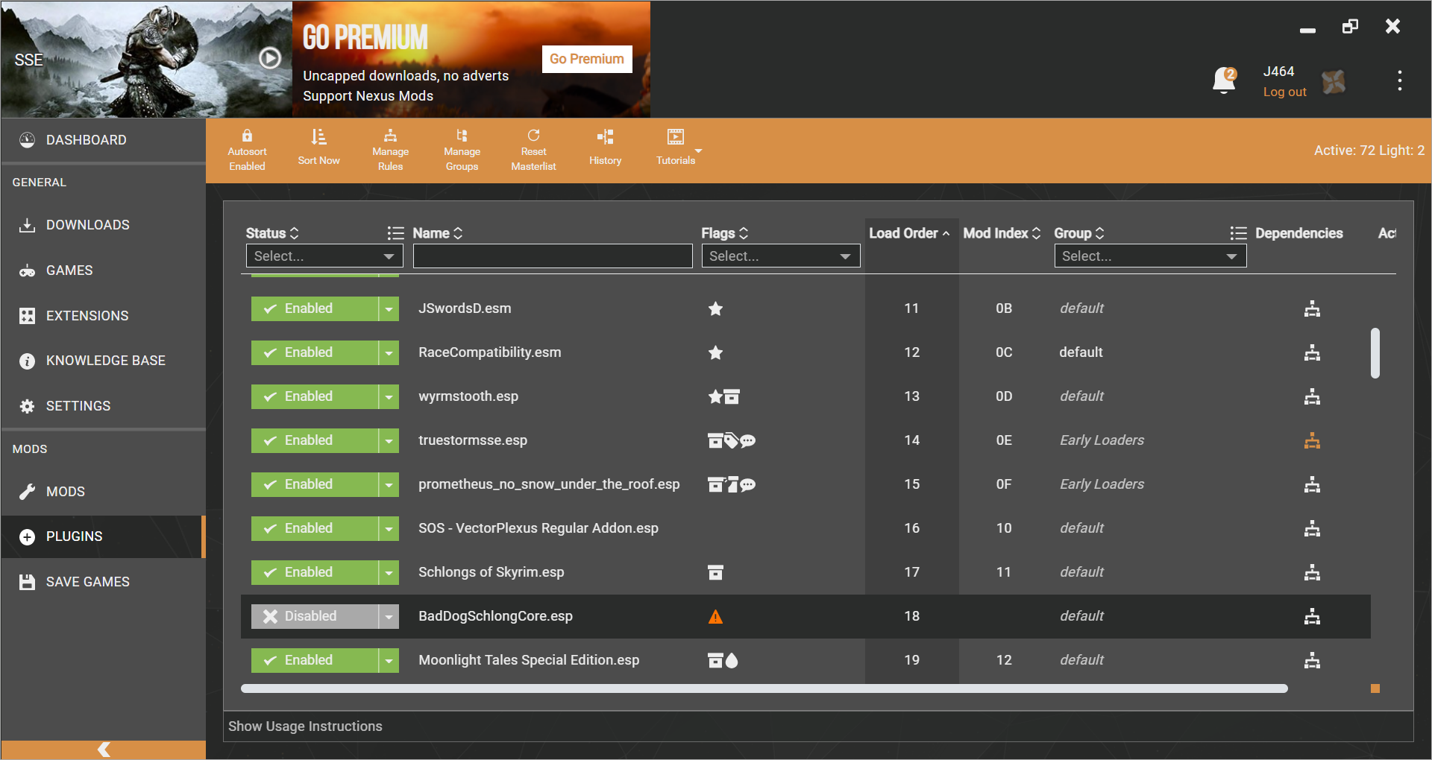Focus the Name filter text field
Screen dimensions: 1432x760
(x=553, y=256)
